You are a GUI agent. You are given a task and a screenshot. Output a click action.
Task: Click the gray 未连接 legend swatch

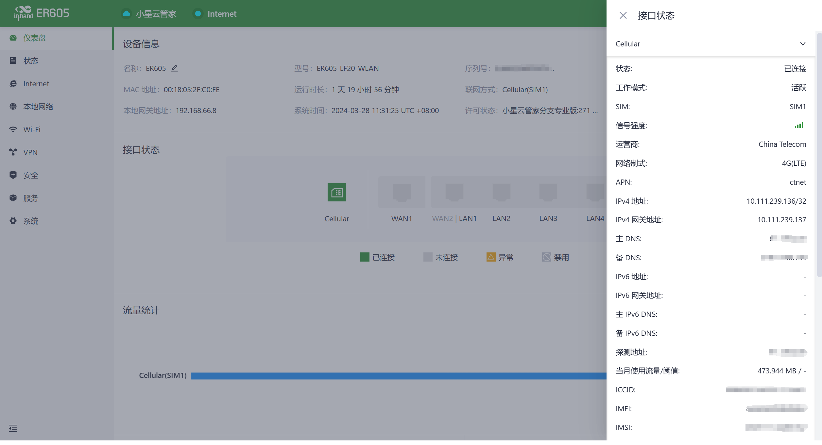click(428, 257)
